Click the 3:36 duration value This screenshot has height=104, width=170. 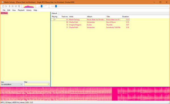pyautogui.click(x=127, y=27)
